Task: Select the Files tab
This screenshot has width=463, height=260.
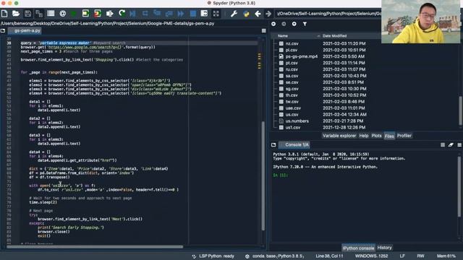Action: [x=389, y=136]
